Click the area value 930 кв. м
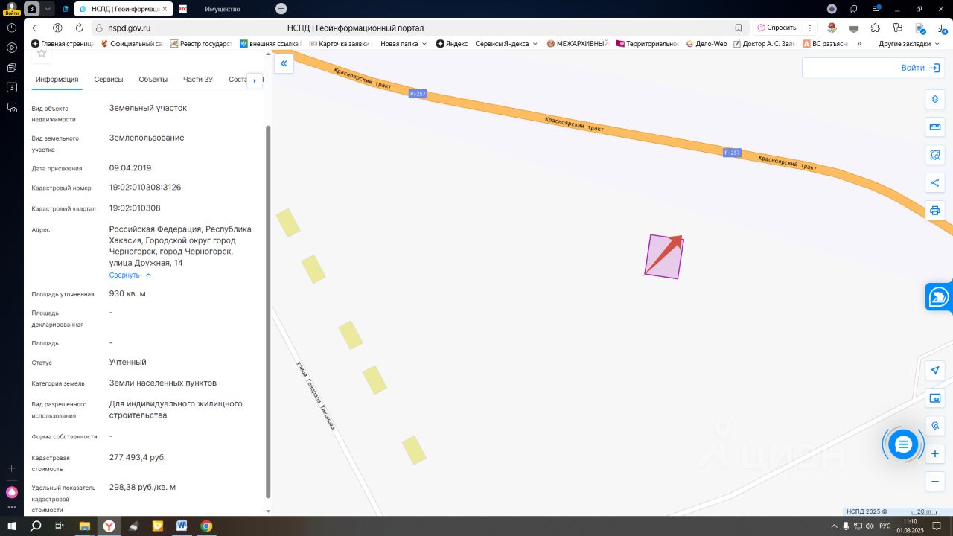The width and height of the screenshot is (953, 536). pos(127,293)
